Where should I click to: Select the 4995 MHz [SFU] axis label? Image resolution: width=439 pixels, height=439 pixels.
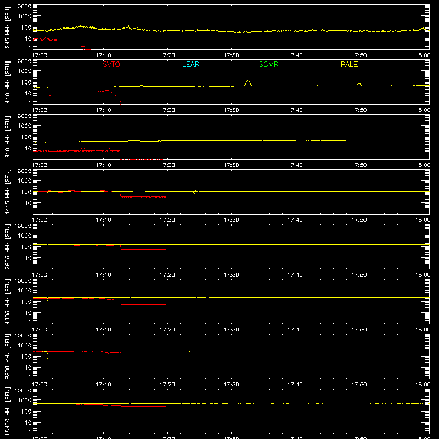8,301
